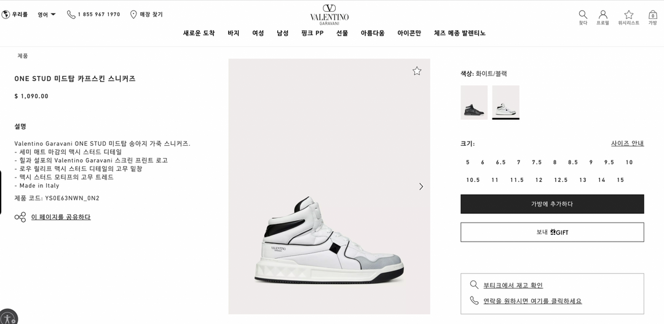Add sneaker to wishlist with image star
This screenshot has width=664, height=324.
point(417,71)
